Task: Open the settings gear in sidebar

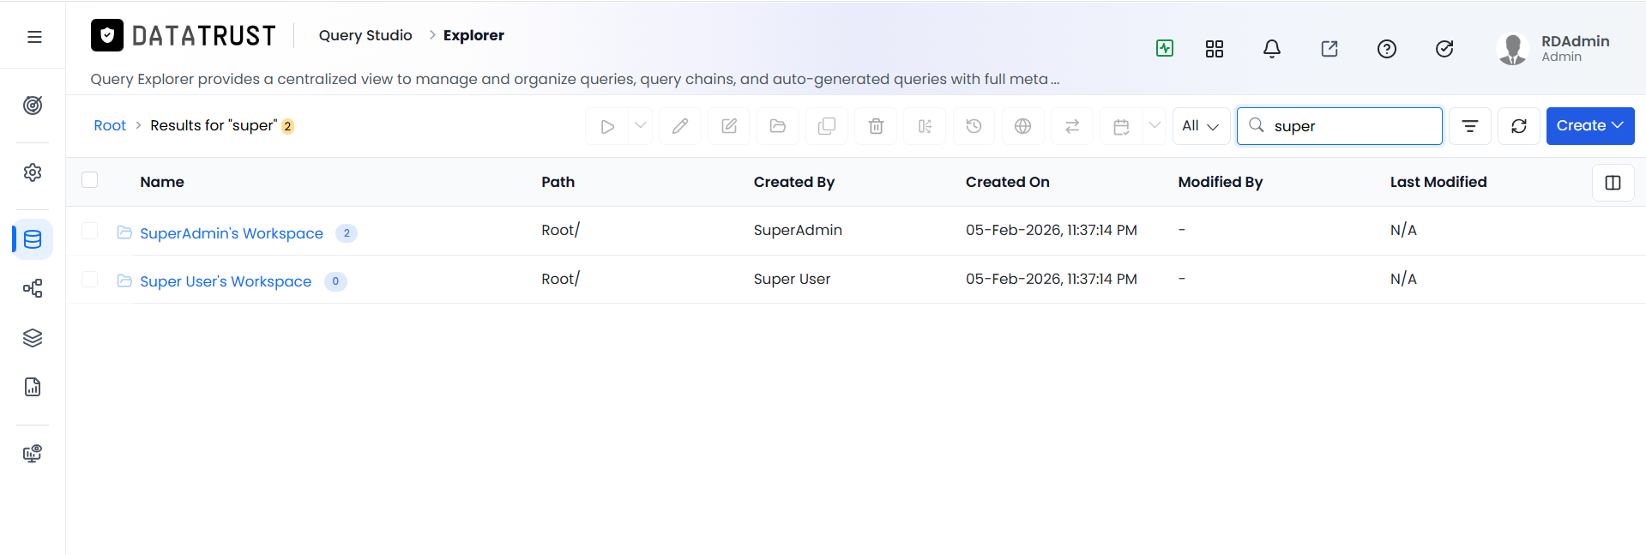Action: pyautogui.click(x=33, y=172)
